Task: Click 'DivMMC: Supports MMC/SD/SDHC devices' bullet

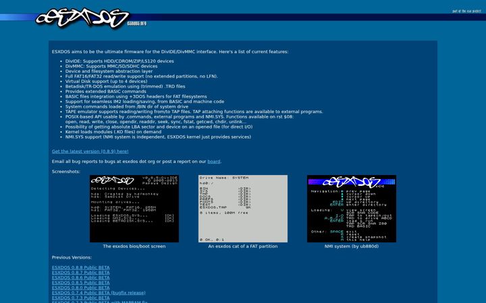Action: pyautogui.click(x=111, y=66)
